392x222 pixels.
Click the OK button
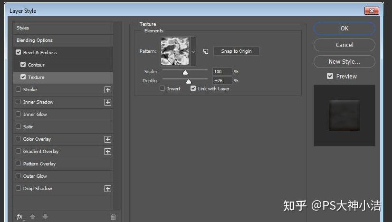[x=344, y=28]
